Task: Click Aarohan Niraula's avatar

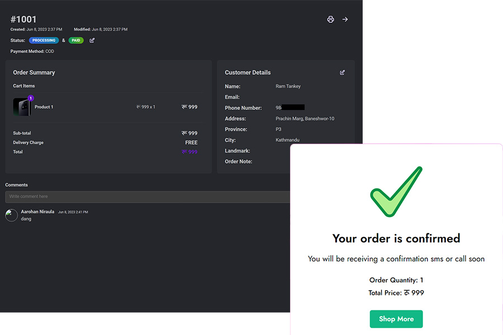Action: click(x=11, y=216)
